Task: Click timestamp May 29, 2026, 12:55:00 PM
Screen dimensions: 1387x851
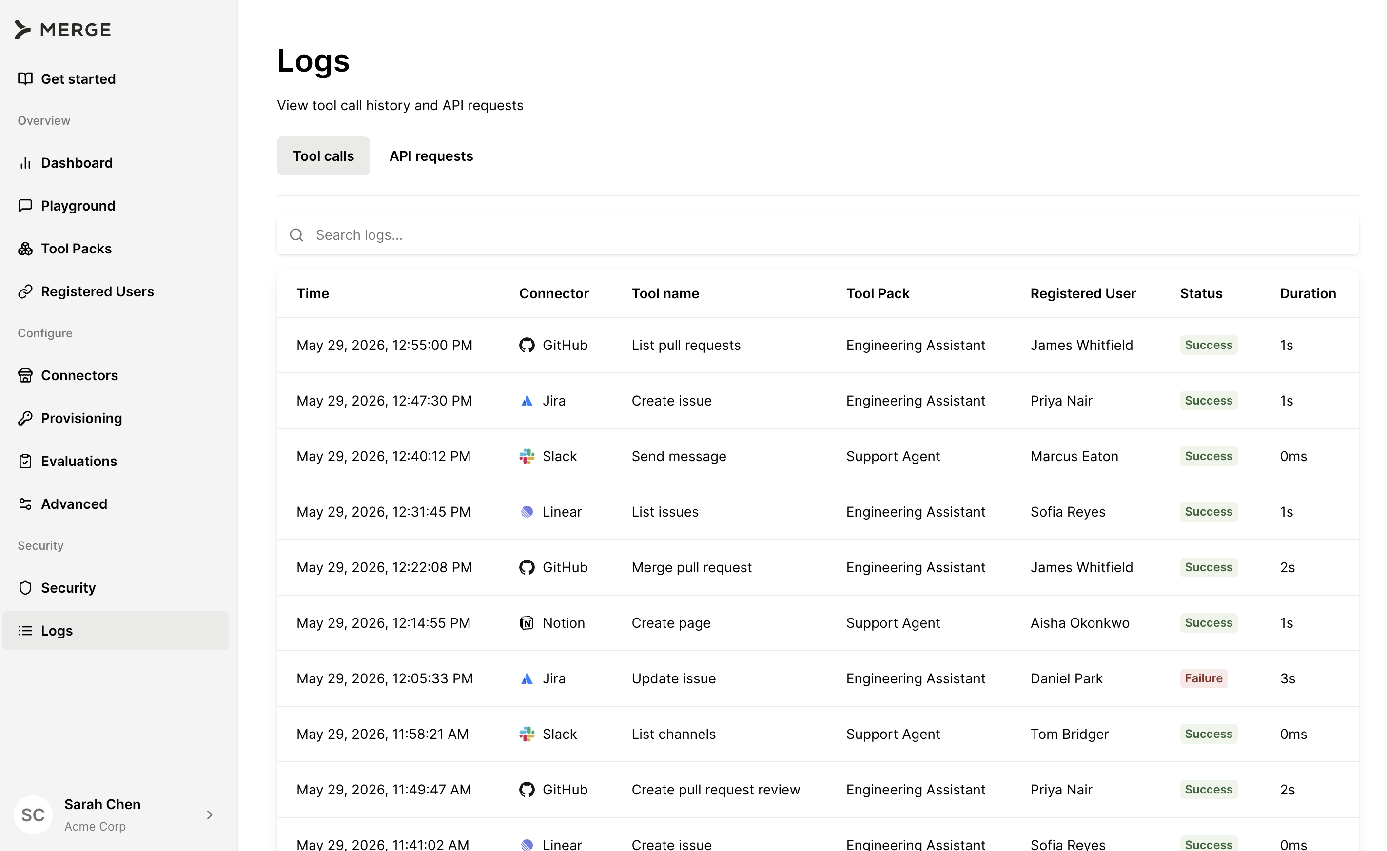Action: [x=385, y=345]
